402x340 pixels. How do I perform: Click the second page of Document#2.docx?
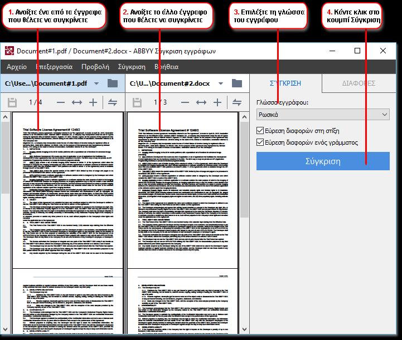point(182,301)
